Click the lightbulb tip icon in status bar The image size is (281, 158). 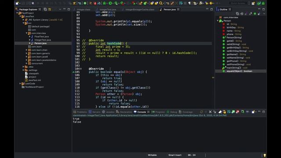pos(264,155)
